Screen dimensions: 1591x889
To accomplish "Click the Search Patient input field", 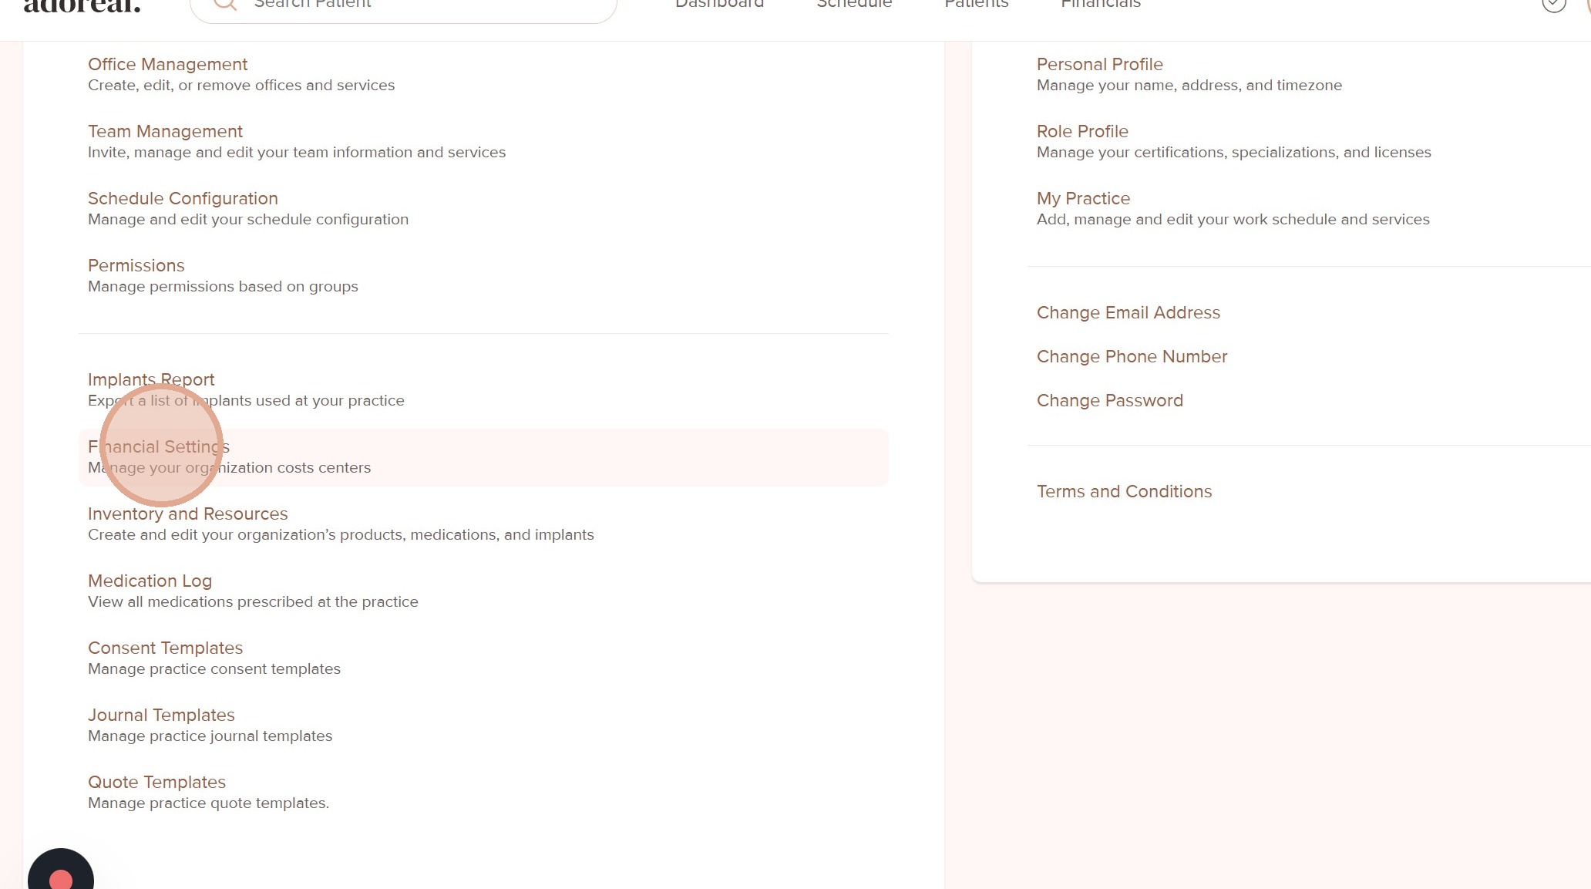I will [x=416, y=5].
